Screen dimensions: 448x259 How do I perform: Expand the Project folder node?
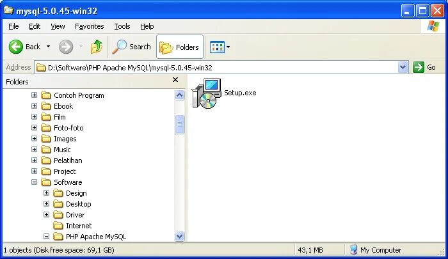pos(35,171)
